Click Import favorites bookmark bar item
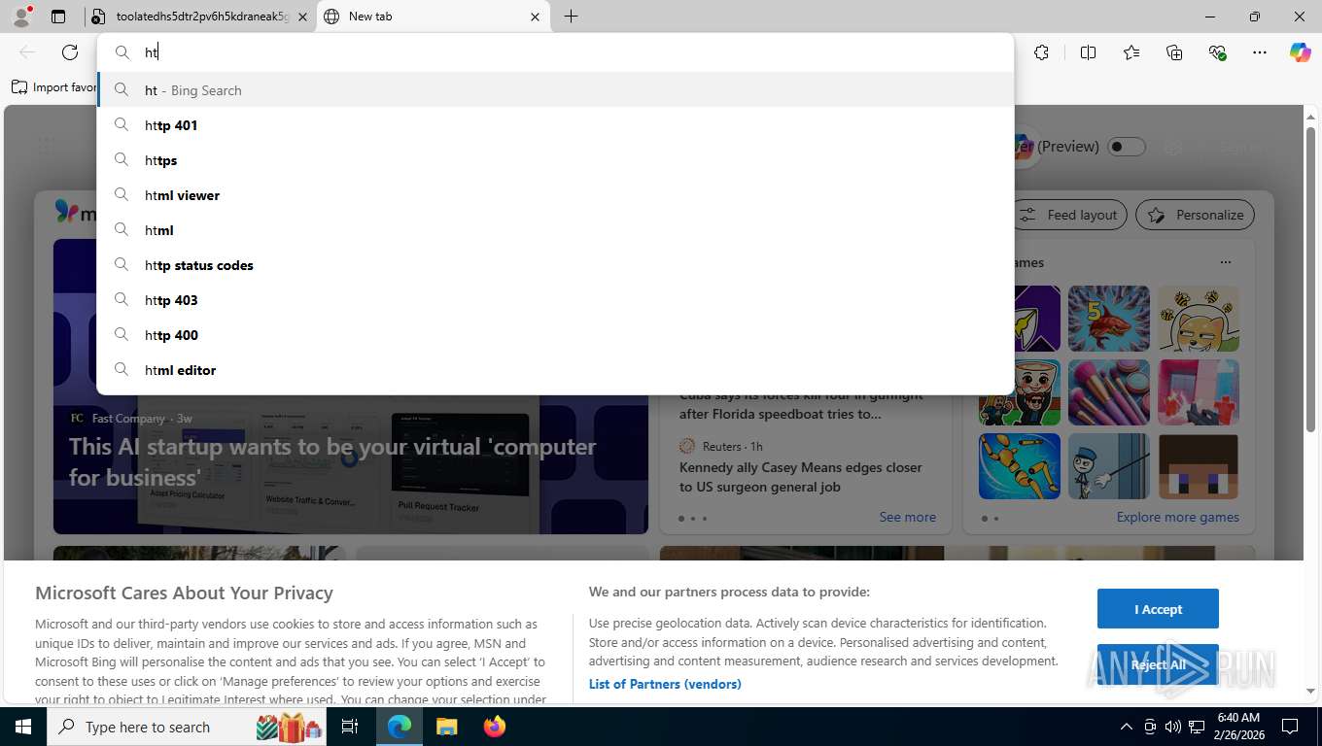This screenshot has width=1322, height=746. [x=53, y=87]
